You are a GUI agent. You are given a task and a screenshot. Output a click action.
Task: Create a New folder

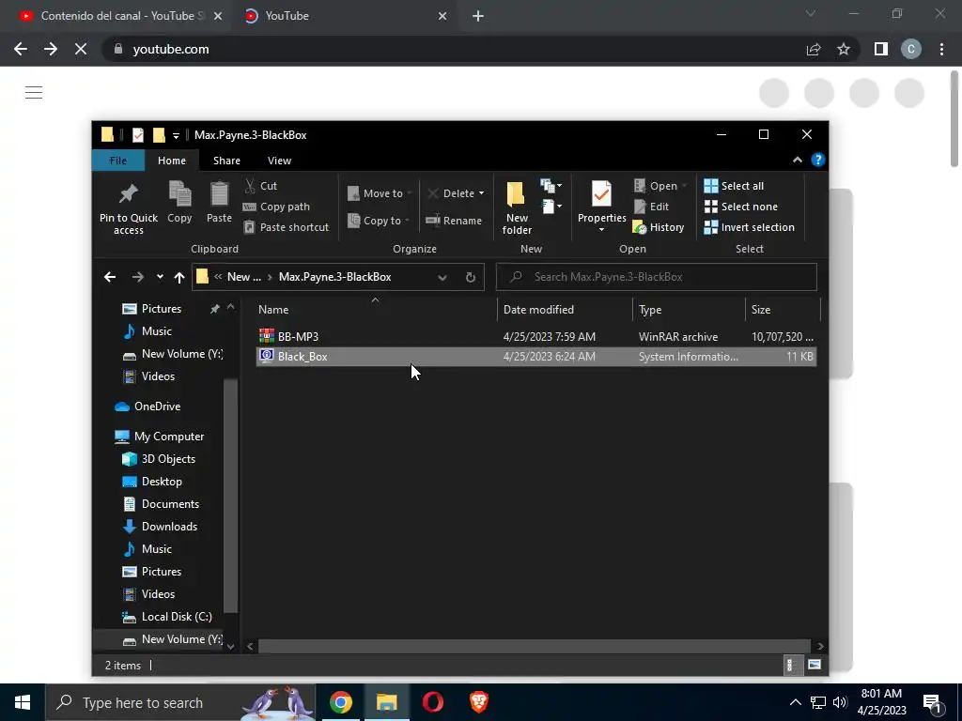coord(517,207)
